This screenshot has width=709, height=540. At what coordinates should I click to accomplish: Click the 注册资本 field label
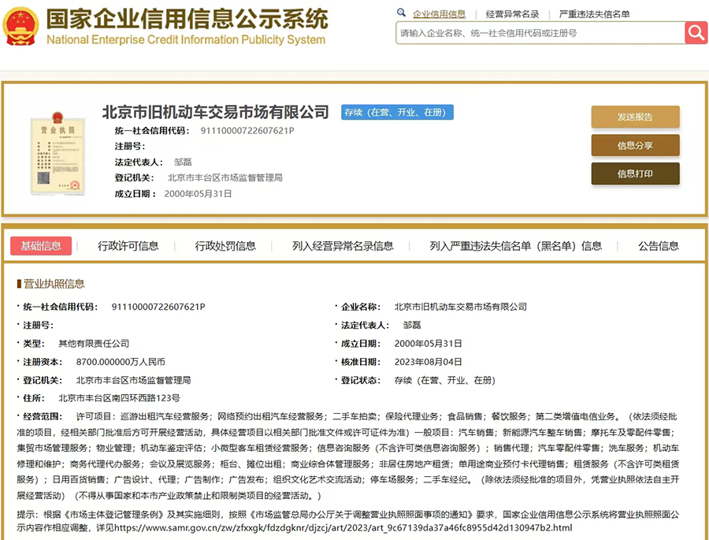[x=43, y=362]
